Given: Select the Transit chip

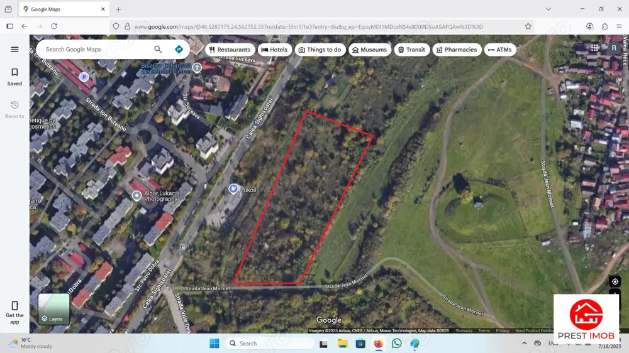Looking at the screenshot, I should (x=411, y=50).
